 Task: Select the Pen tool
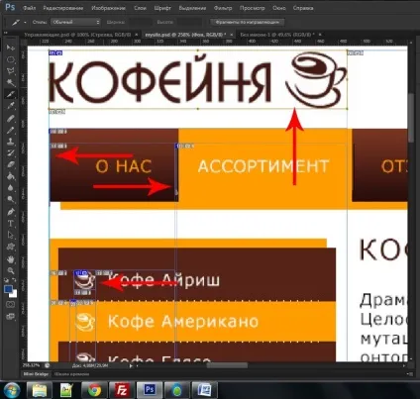tap(11, 212)
